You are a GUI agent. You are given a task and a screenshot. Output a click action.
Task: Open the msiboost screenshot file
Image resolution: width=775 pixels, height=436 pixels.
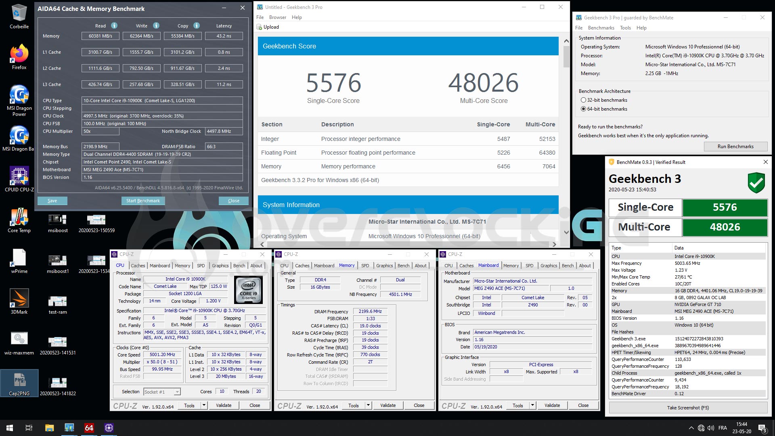click(x=58, y=223)
